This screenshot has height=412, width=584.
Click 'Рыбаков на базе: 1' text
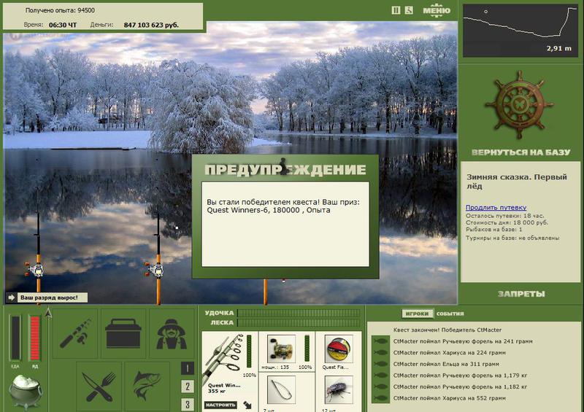(x=494, y=229)
